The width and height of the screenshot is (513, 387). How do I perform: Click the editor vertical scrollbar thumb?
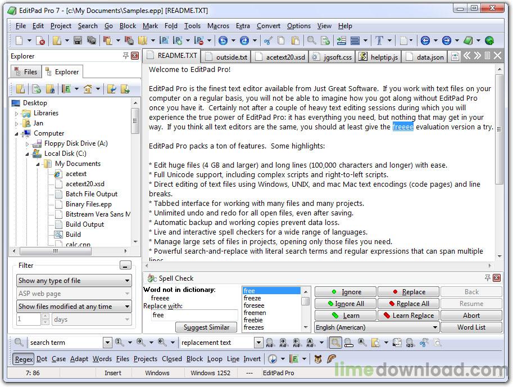pos(499,129)
